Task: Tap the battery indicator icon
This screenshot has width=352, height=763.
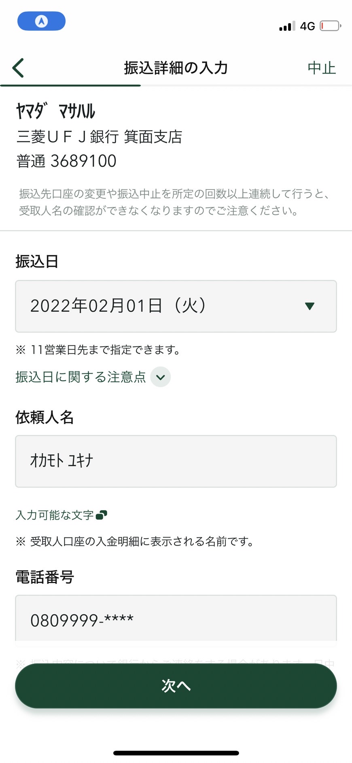Action: click(x=330, y=26)
